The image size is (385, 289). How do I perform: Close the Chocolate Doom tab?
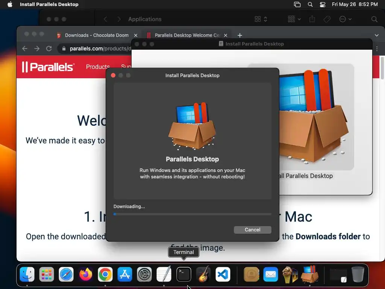(x=135, y=35)
